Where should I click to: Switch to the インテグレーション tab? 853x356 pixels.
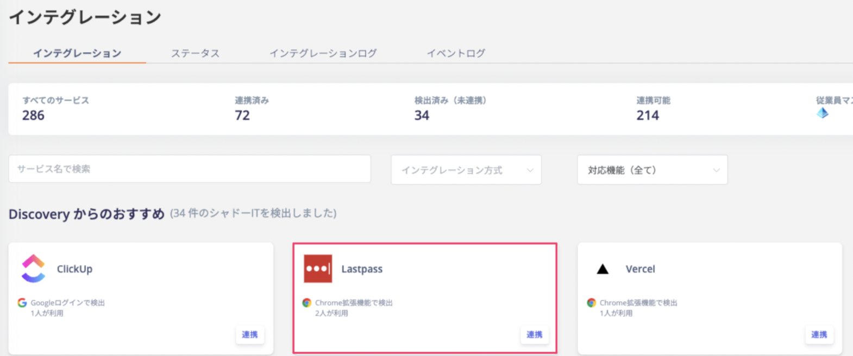[77, 53]
